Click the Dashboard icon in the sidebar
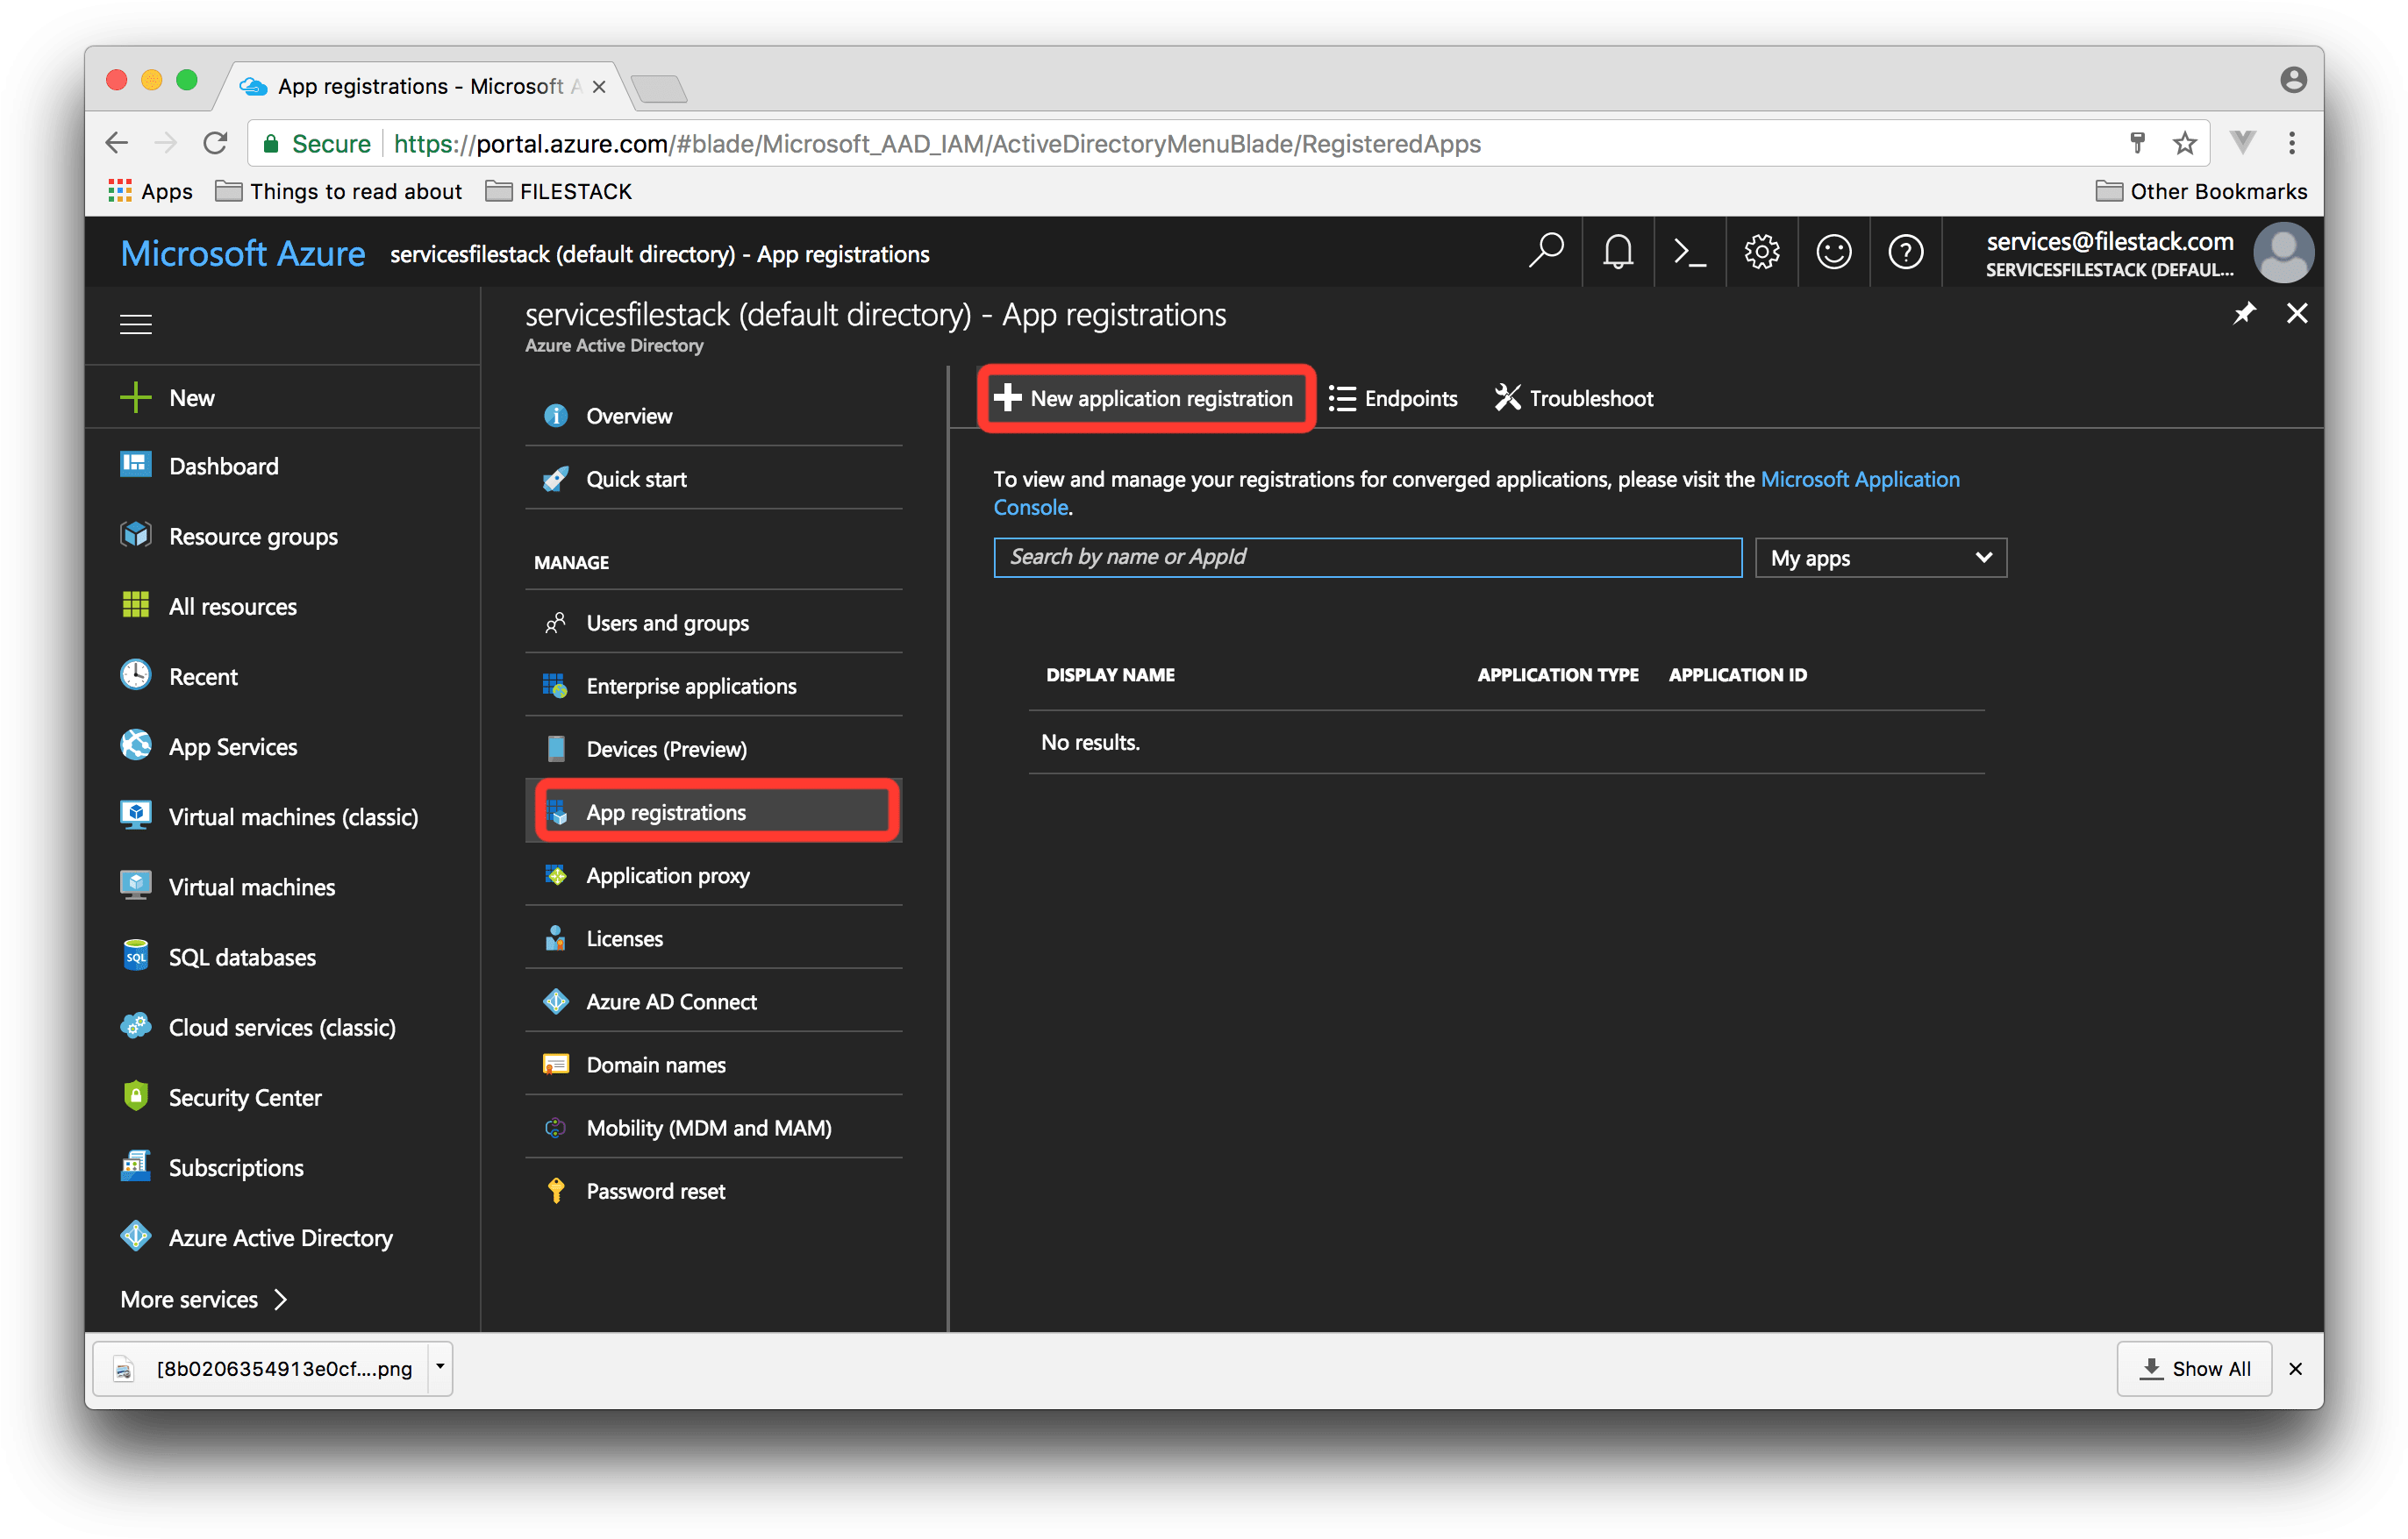 [x=135, y=465]
